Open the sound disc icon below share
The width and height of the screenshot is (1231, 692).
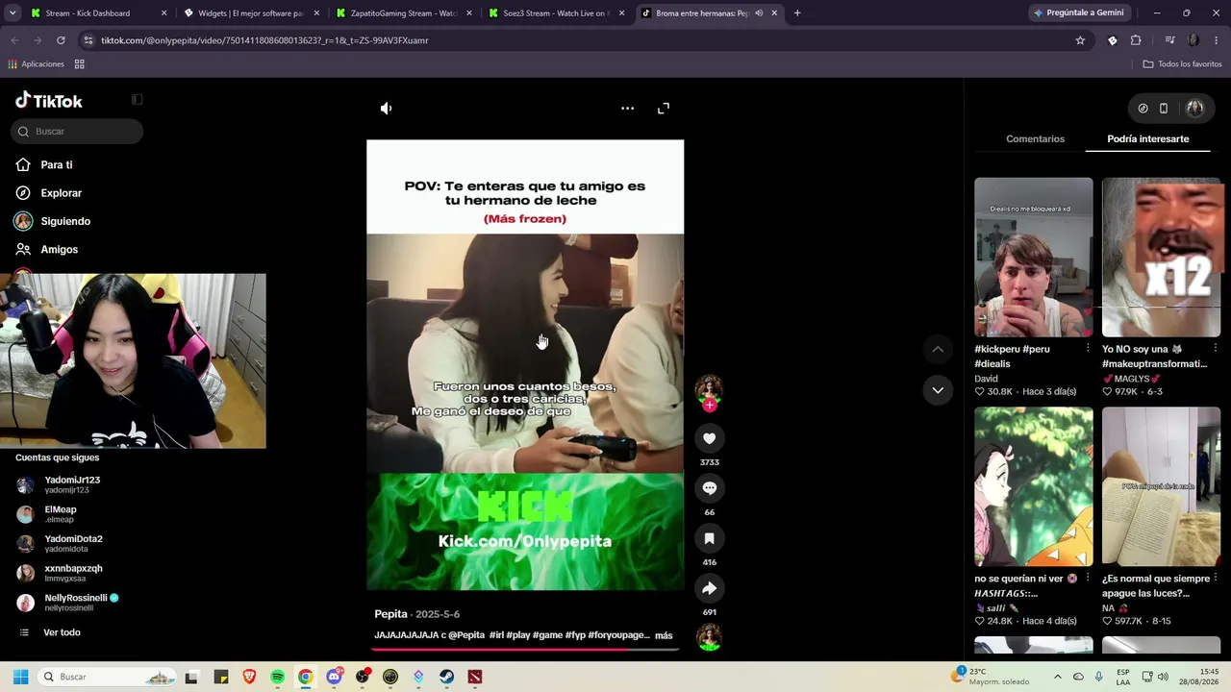709,637
